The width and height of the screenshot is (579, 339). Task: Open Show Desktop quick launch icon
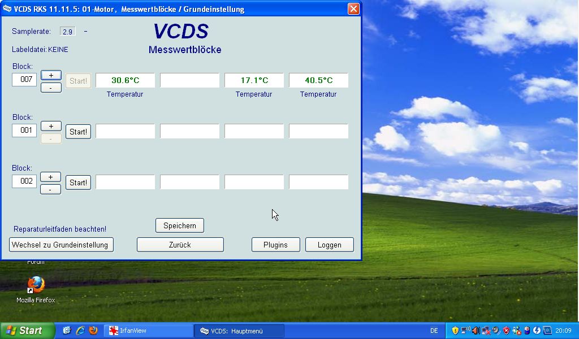(x=67, y=331)
